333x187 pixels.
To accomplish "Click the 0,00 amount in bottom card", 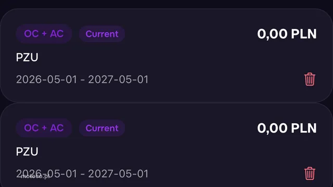I will click(x=272, y=128).
